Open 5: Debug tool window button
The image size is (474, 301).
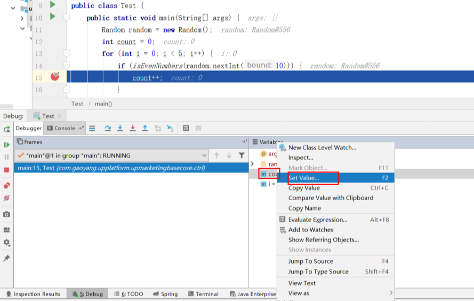coord(87,294)
